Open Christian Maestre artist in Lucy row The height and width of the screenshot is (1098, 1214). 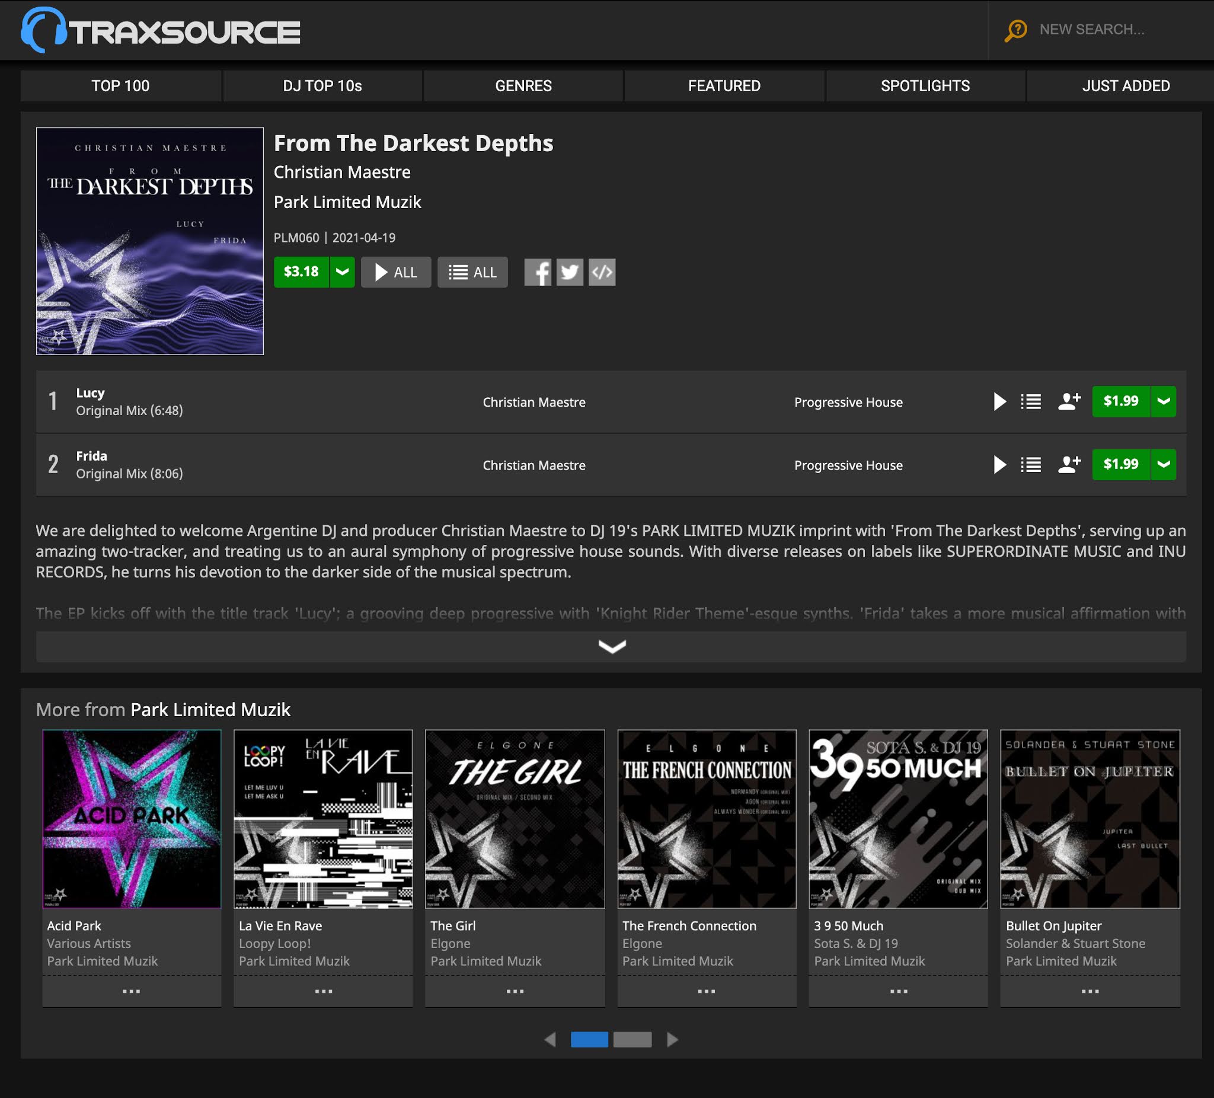tap(533, 402)
